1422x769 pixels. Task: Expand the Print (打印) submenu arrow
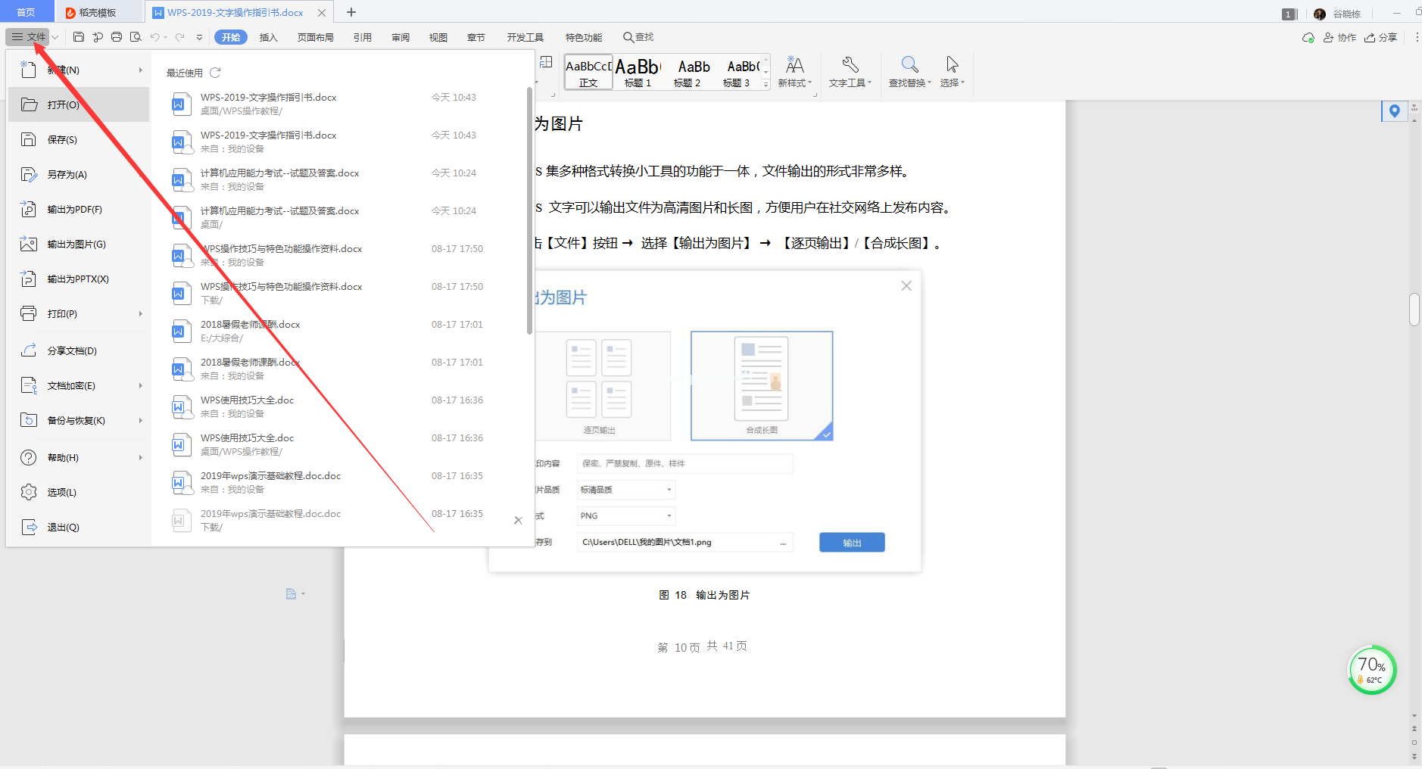point(140,314)
